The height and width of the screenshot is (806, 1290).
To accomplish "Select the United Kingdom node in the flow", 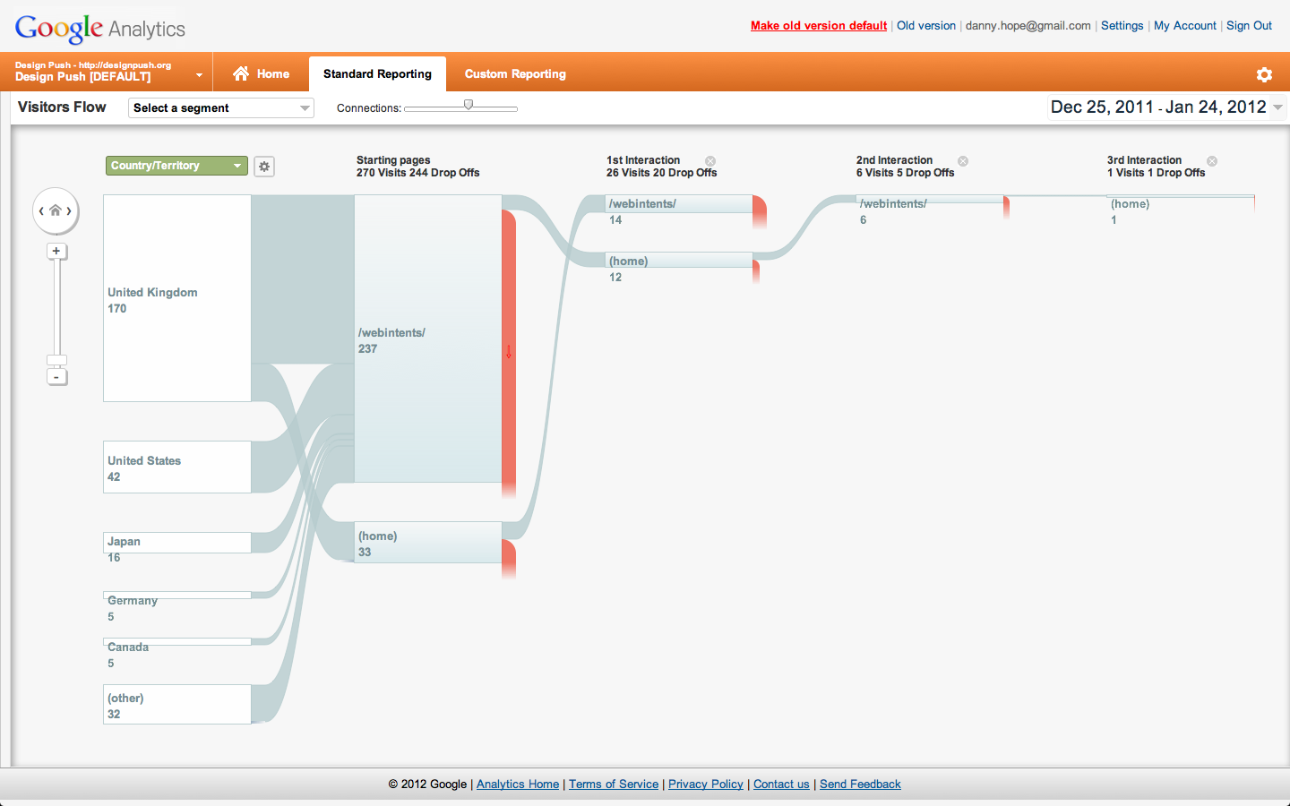I will coord(176,297).
